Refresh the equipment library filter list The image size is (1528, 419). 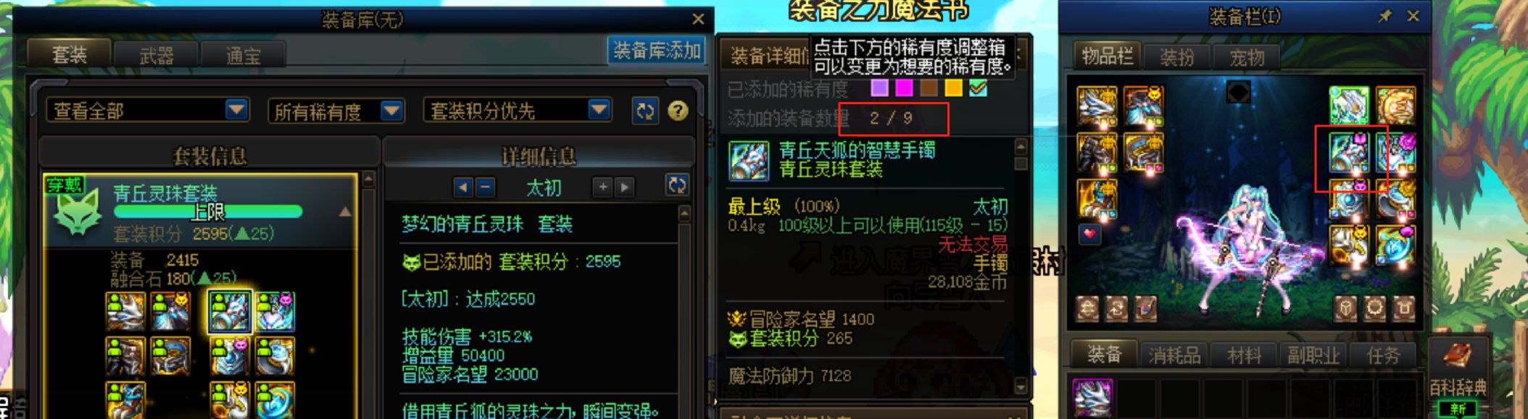click(645, 111)
